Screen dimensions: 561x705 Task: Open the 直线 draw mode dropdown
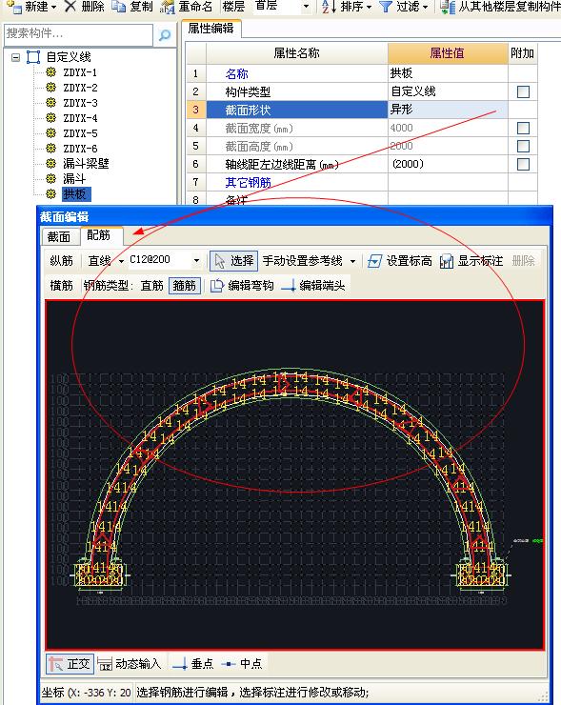[121, 261]
